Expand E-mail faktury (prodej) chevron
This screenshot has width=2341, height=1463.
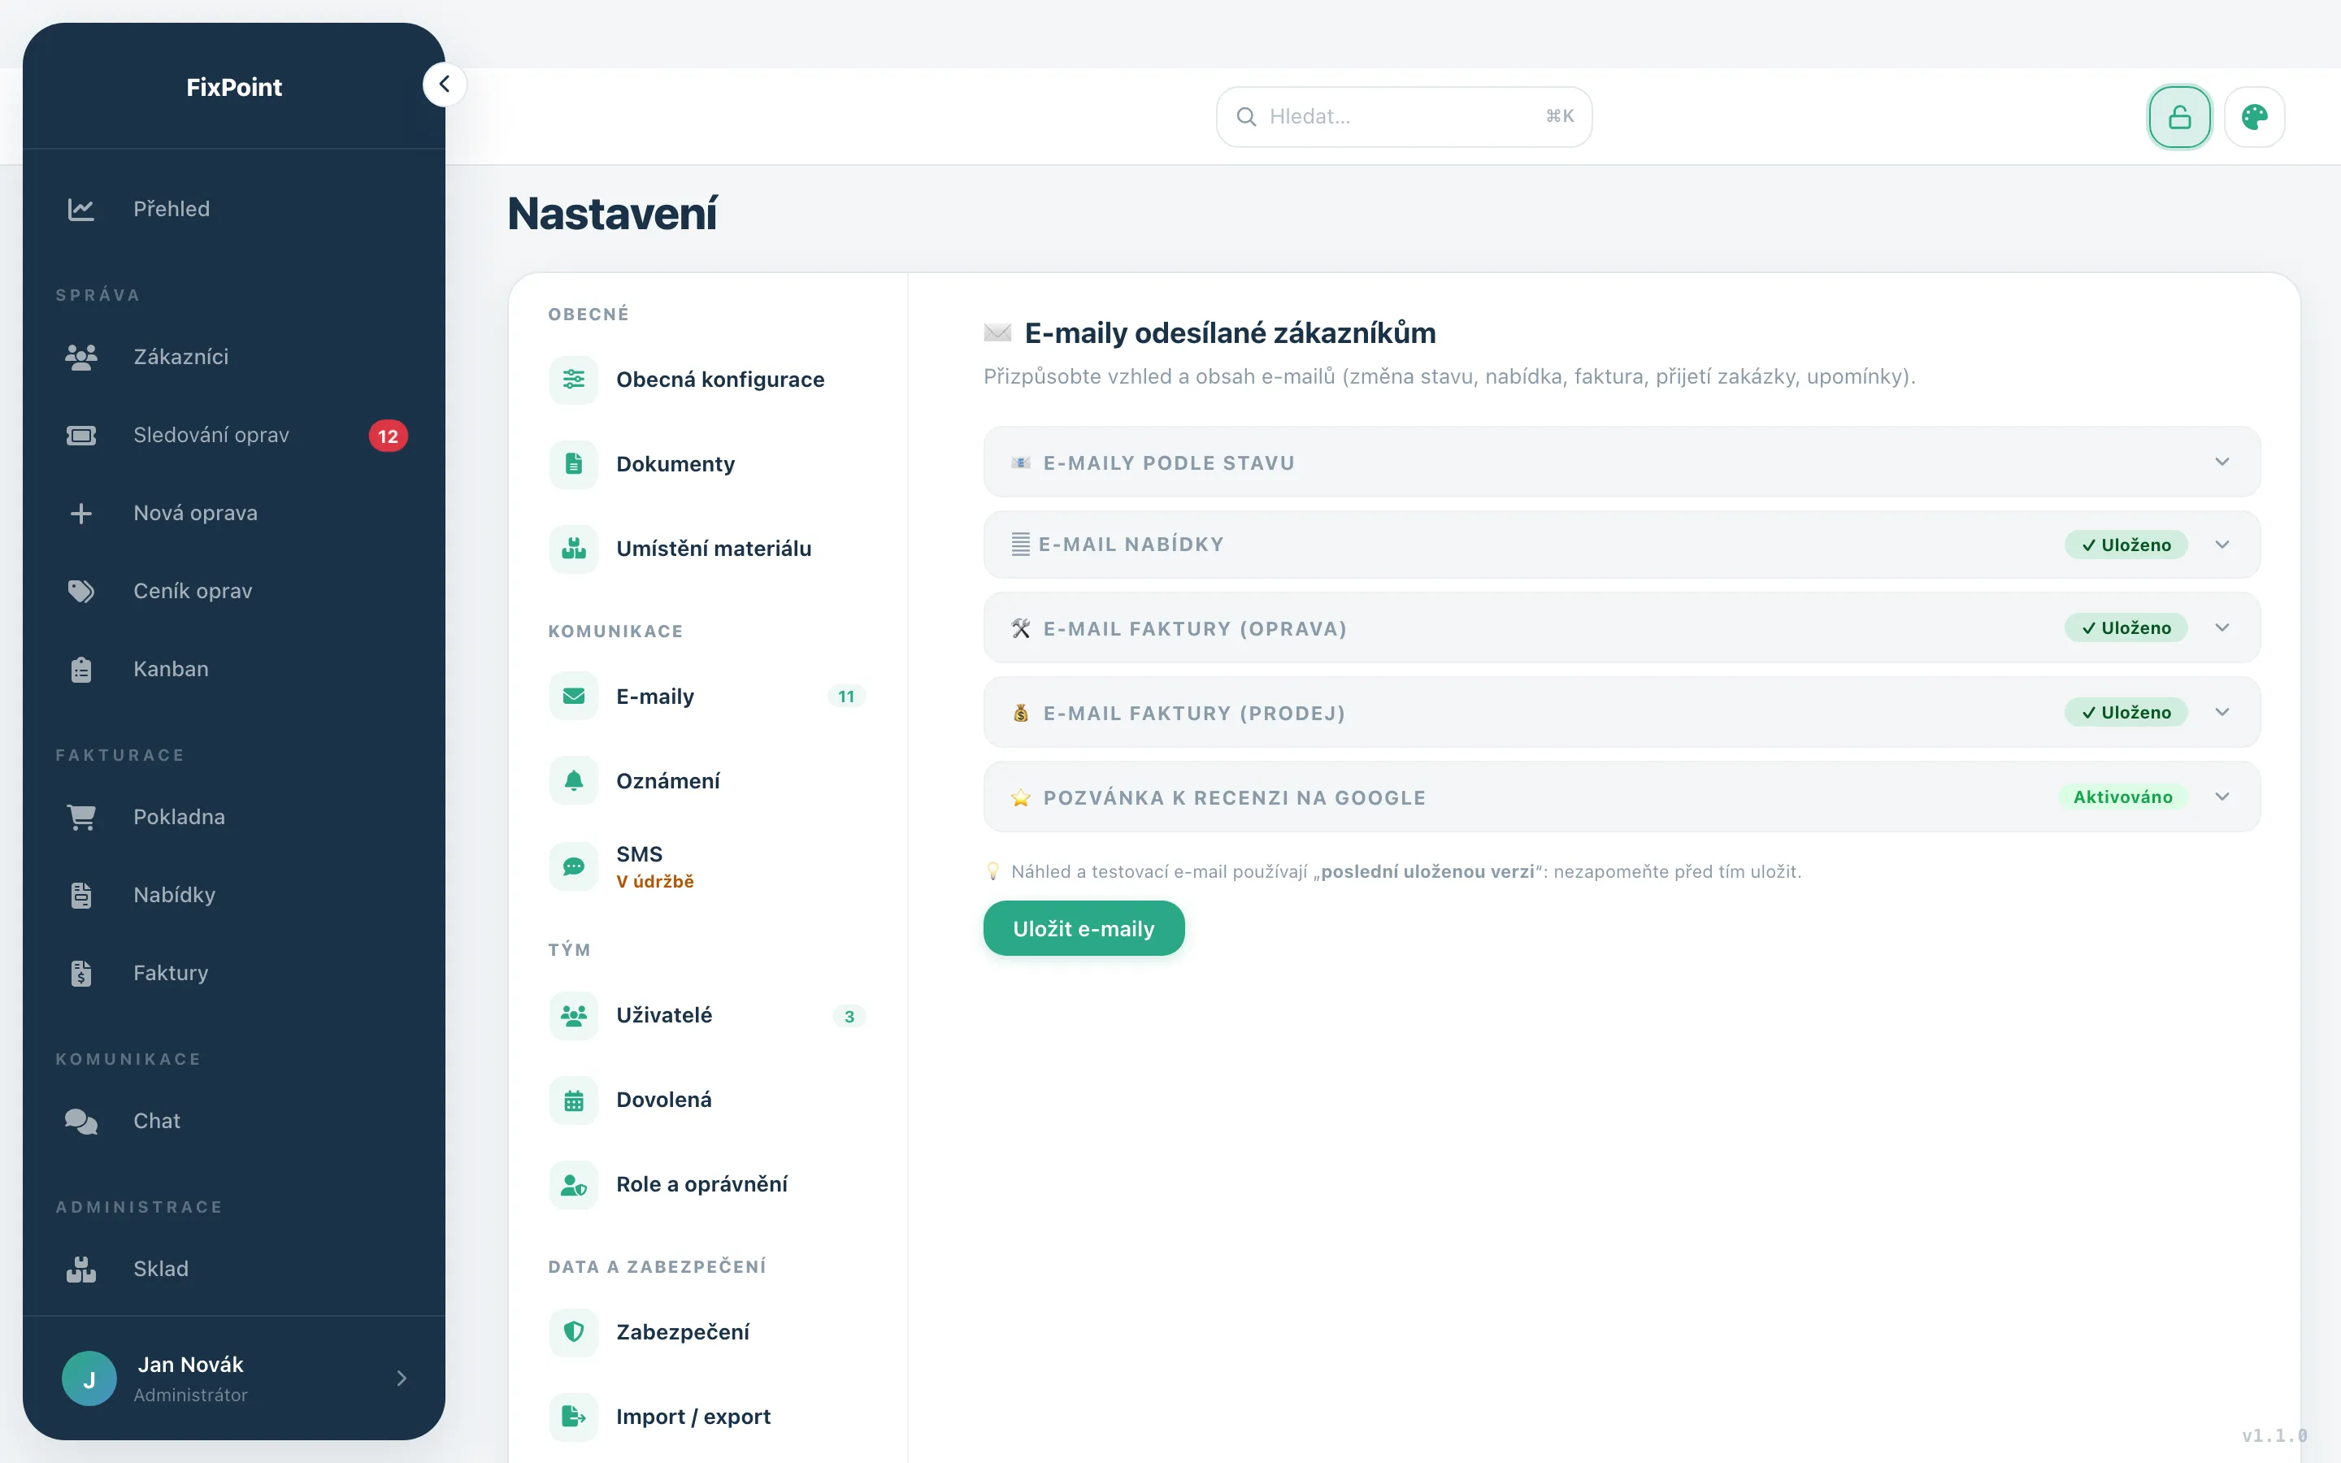(2222, 712)
